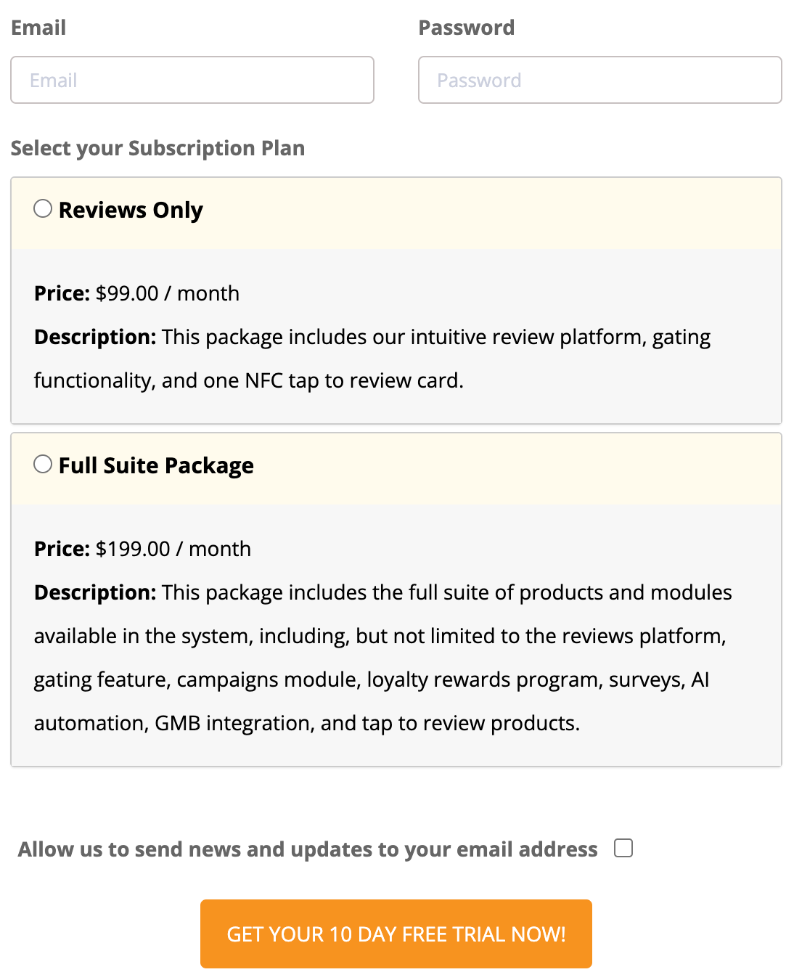Select the Full Suite Package plan
Screen dimensions: 794x980
(44, 464)
